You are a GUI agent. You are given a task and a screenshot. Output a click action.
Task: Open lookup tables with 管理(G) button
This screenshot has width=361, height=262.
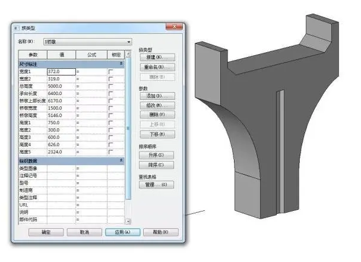156,185
